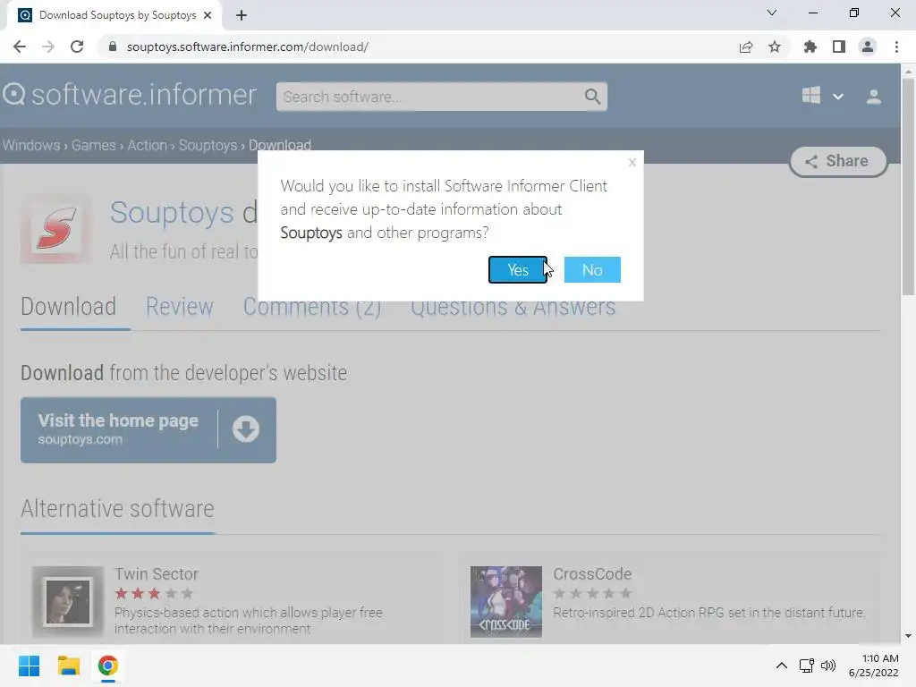The height and width of the screenshot is (687, 916).
Task: Click the network tray icon
Action: pos(806,666)
